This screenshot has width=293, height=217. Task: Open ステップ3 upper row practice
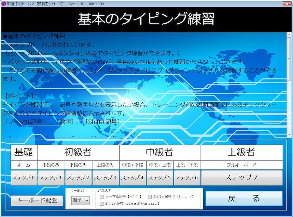click(105, 178)
